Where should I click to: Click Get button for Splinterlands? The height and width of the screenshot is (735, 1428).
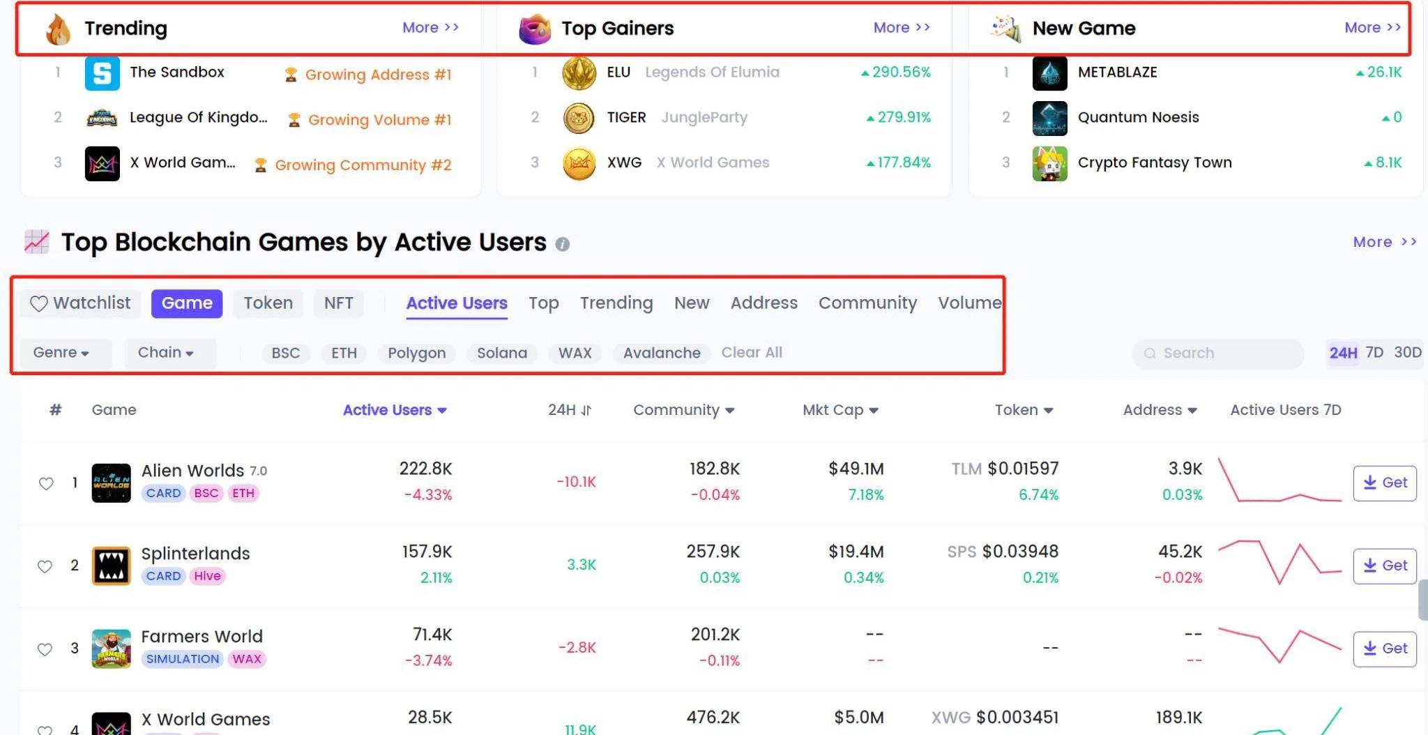(x=1385, y=566)
